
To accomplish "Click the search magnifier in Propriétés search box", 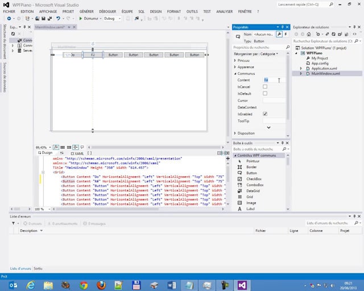I will point(288,47).
